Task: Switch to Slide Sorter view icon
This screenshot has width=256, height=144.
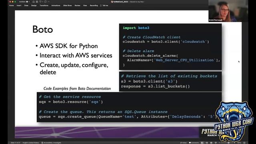Action: [x=207, y=143]
